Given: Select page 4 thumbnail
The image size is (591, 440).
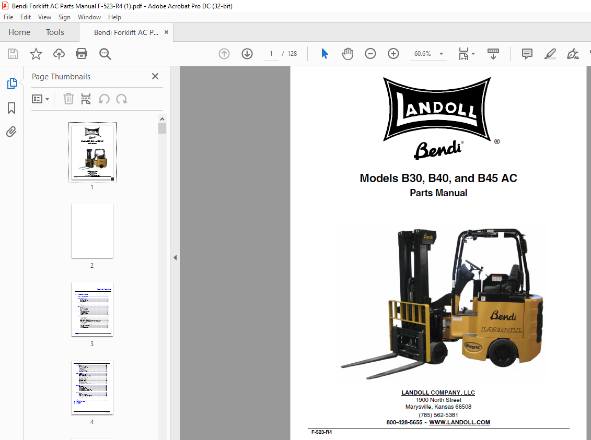Looking at the screenshot, I should click(92, 388).
